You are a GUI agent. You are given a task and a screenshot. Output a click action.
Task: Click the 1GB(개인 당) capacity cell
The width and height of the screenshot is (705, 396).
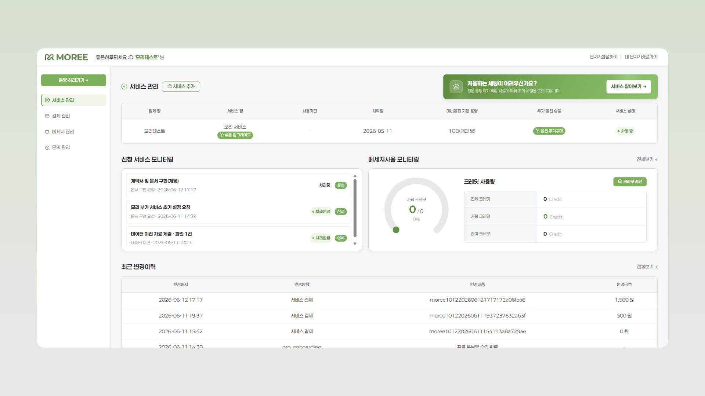coord(462,131)
